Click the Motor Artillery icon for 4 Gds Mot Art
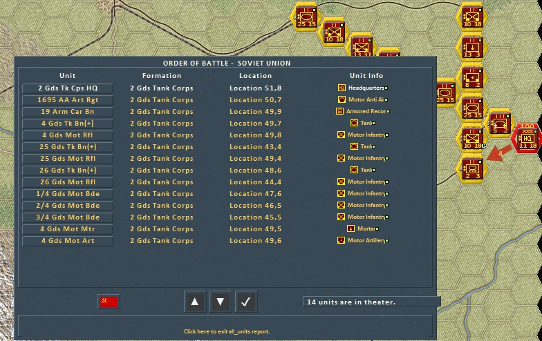542x341 pixels. click(341, 240)
